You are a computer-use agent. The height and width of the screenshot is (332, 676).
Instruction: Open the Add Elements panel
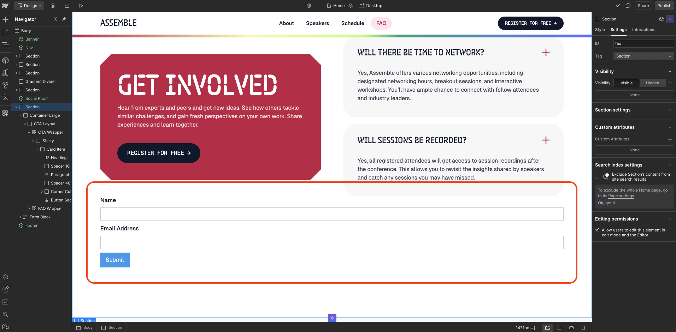click(5, 19)
